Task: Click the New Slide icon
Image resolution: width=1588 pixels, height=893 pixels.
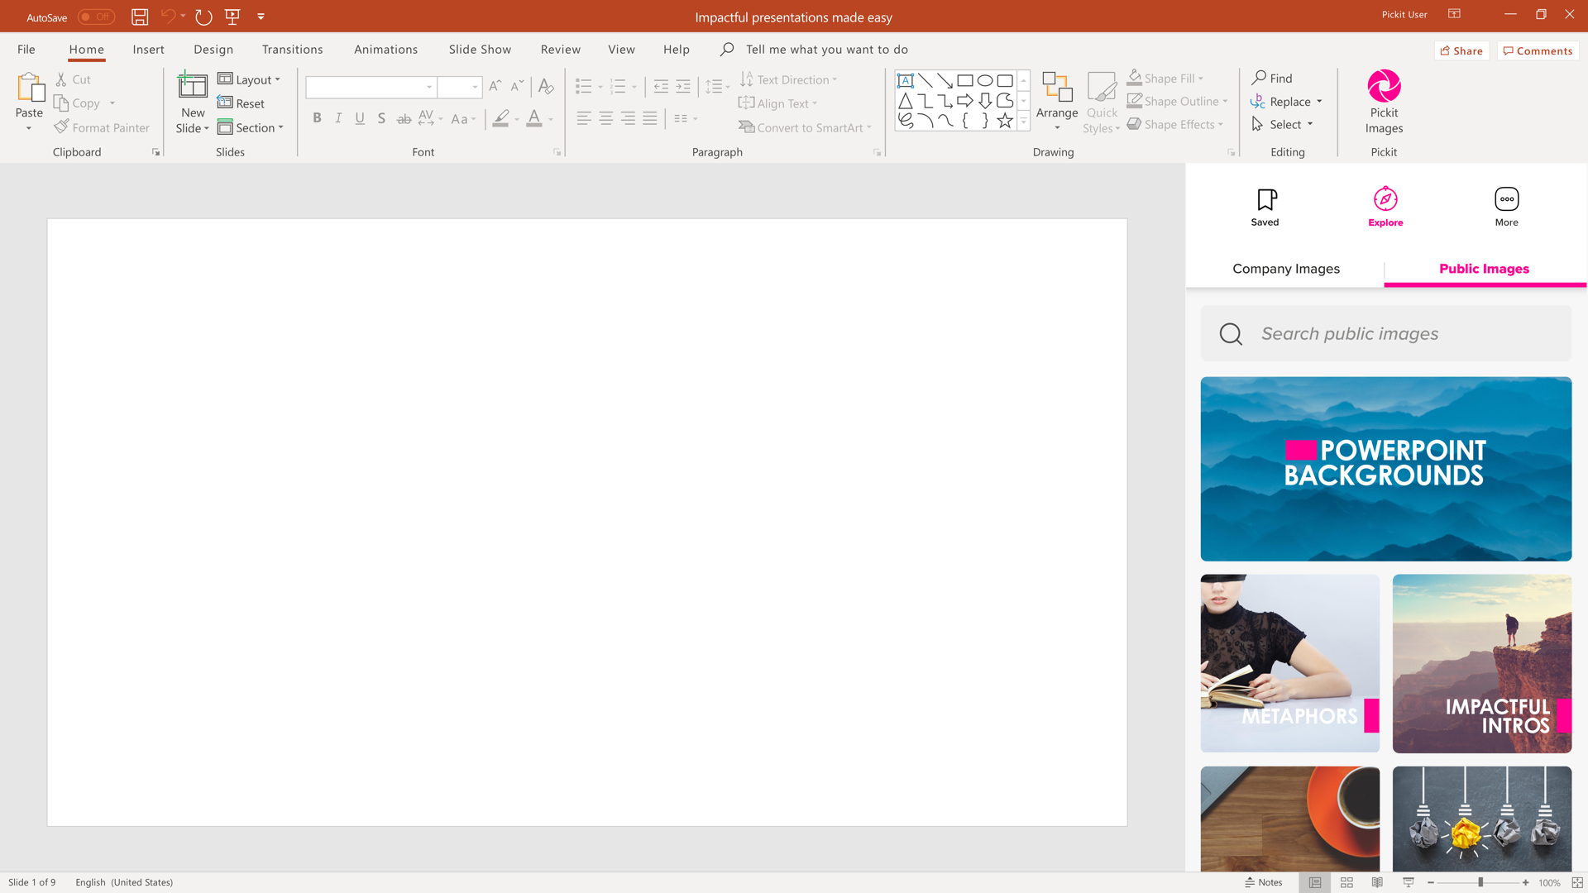Action: 193,86
